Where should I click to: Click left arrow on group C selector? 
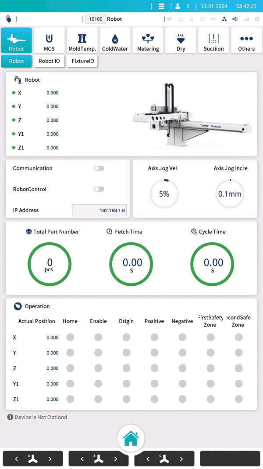(x=148, y=459)
